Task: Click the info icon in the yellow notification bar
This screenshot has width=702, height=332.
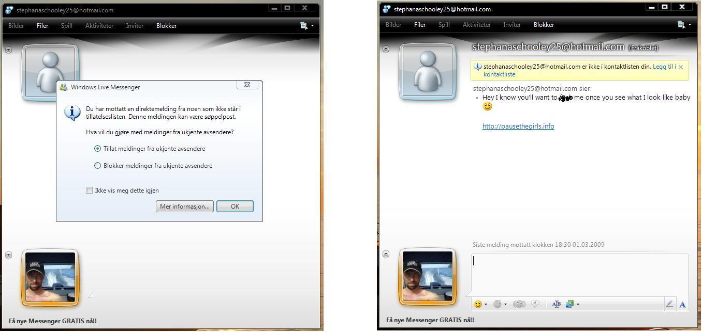Action: click(478, 67)
